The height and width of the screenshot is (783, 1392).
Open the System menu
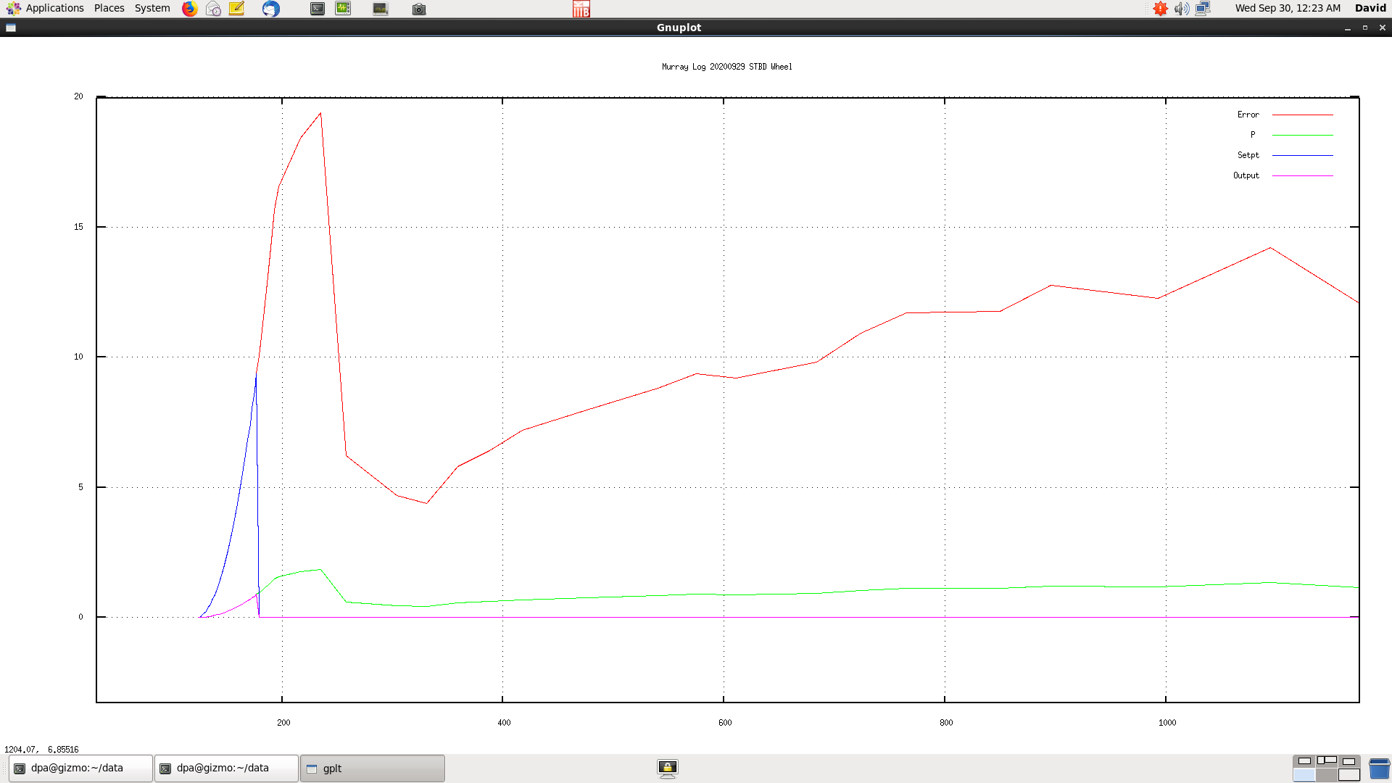pyautogui.click(x=152, y=8)
